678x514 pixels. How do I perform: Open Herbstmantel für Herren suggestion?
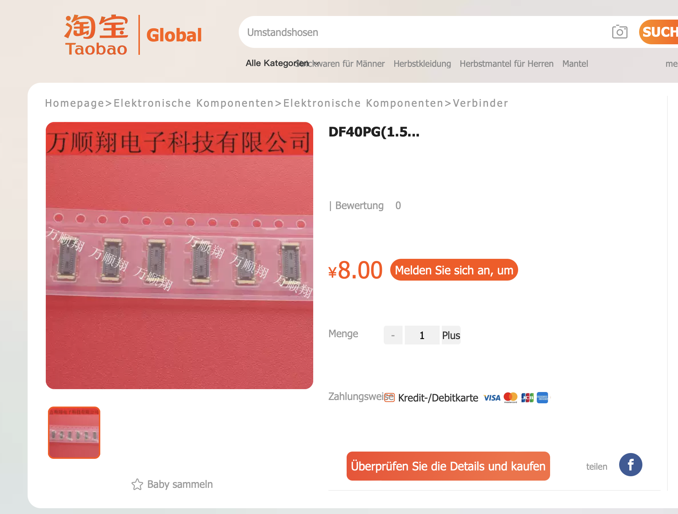(x=507, y=64)
